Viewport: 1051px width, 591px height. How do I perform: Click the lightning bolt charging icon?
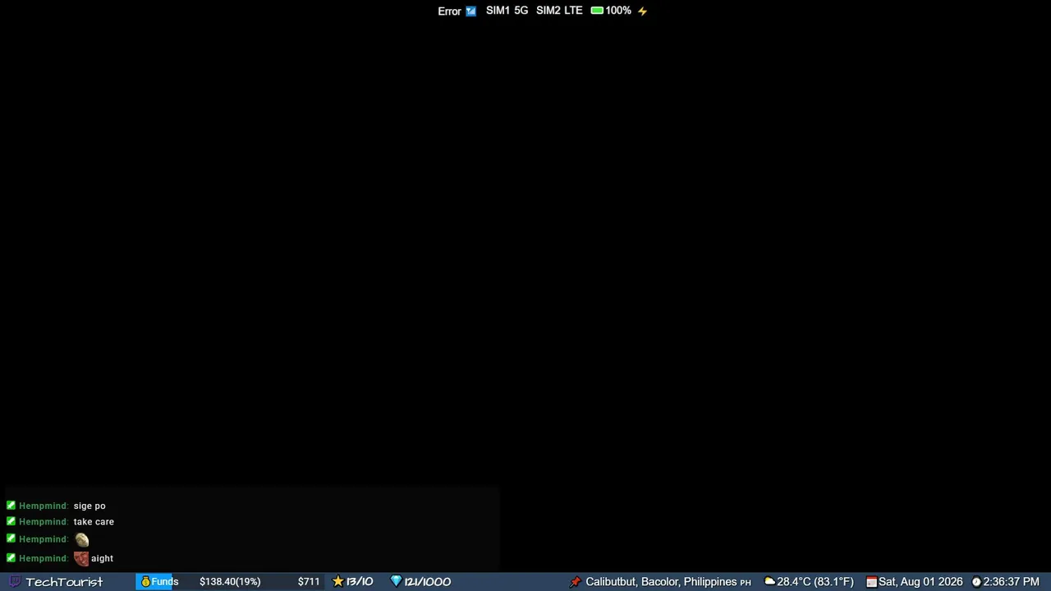tap(642, 11)
